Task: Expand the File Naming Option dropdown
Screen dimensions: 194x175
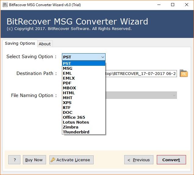Action: (x=174, y=95)
